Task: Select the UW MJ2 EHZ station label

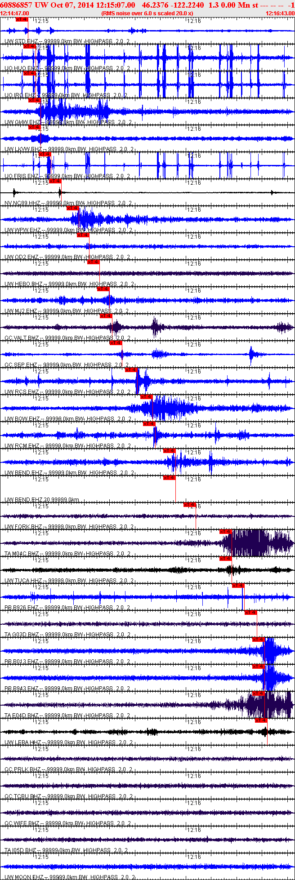Action: [67, 311]
